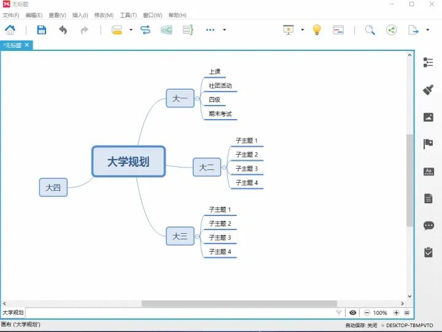Open search with magnifier icon
The image size is (442, 332).
click(x=370, y=29)
